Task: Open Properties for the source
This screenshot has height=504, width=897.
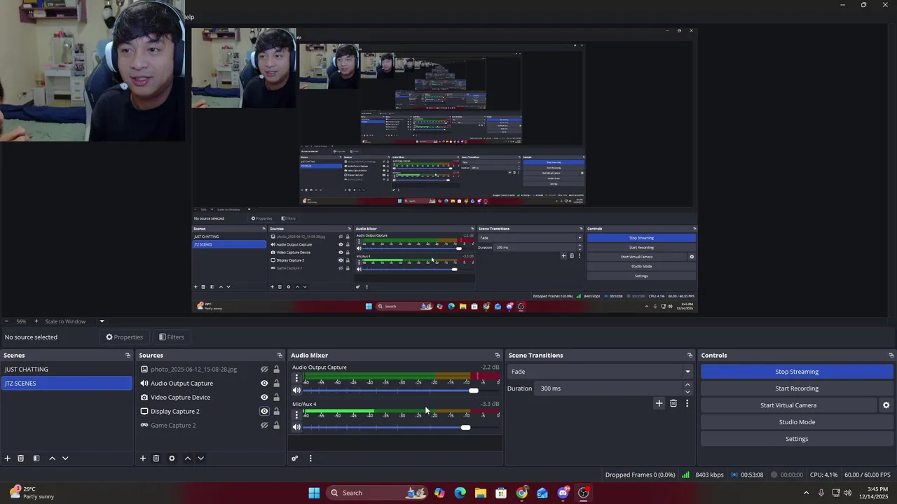Action: [x=125, y=337]
